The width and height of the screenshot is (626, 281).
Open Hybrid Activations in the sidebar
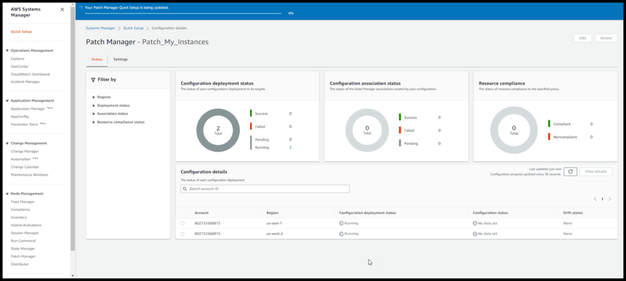click(x=26, y=225)
